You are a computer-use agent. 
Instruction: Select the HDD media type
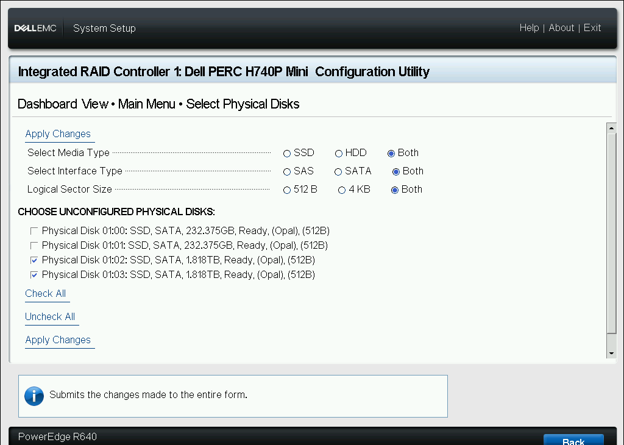[x=339, y=153]
